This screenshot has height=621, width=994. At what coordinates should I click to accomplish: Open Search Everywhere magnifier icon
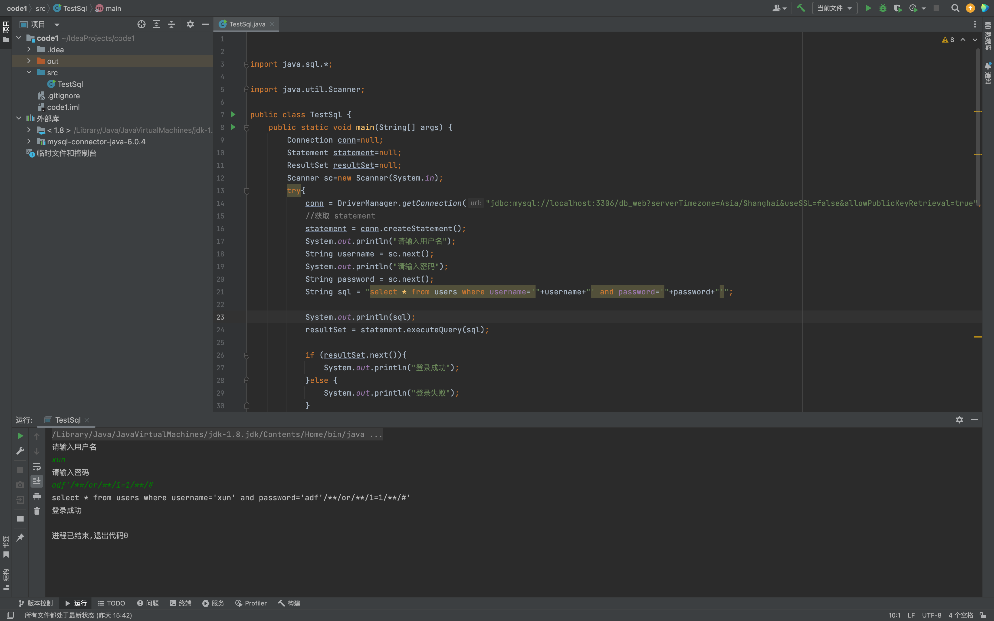(x=955, y=8)
